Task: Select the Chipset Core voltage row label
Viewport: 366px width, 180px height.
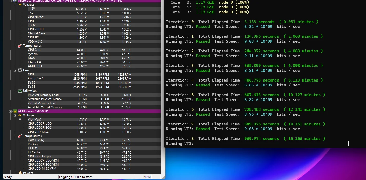Action: 37,33
